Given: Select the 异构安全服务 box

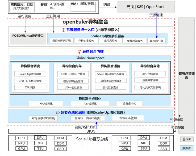Looking at the screenshot, I should click(x=86, y=41).
